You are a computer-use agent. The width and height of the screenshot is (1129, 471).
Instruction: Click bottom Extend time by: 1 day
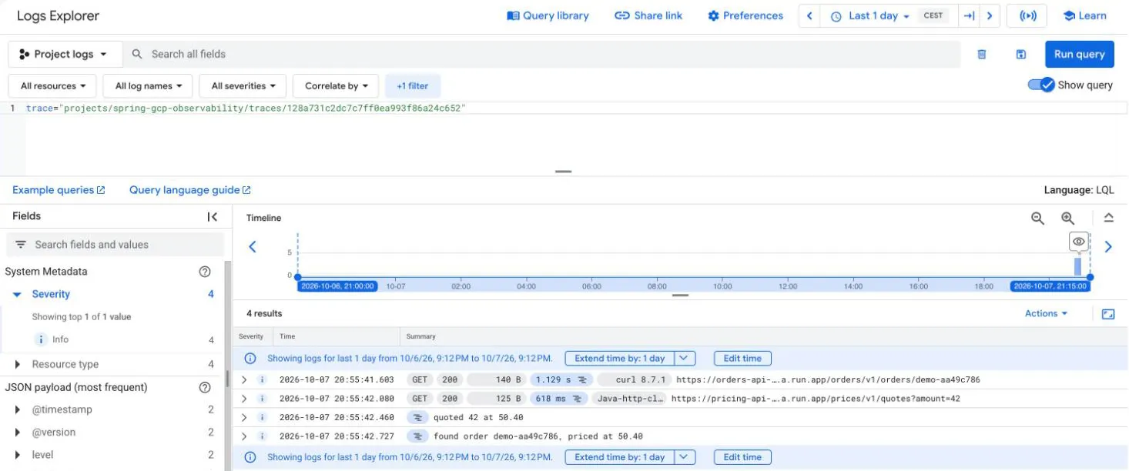620,457
